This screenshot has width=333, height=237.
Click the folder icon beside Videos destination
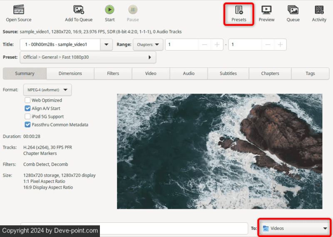coord(266,228)
